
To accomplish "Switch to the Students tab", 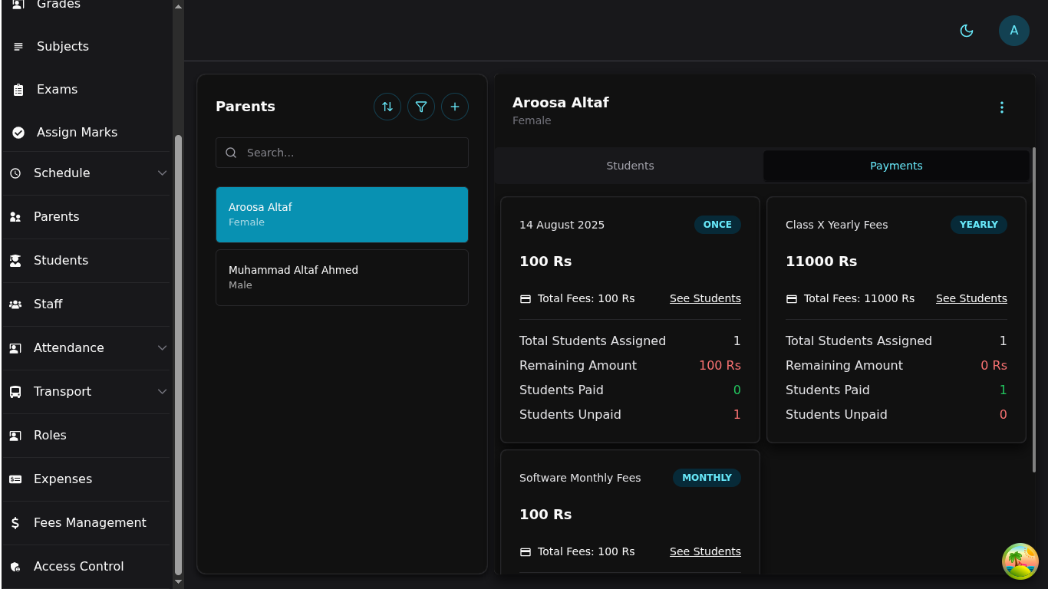I will (630, 166).
